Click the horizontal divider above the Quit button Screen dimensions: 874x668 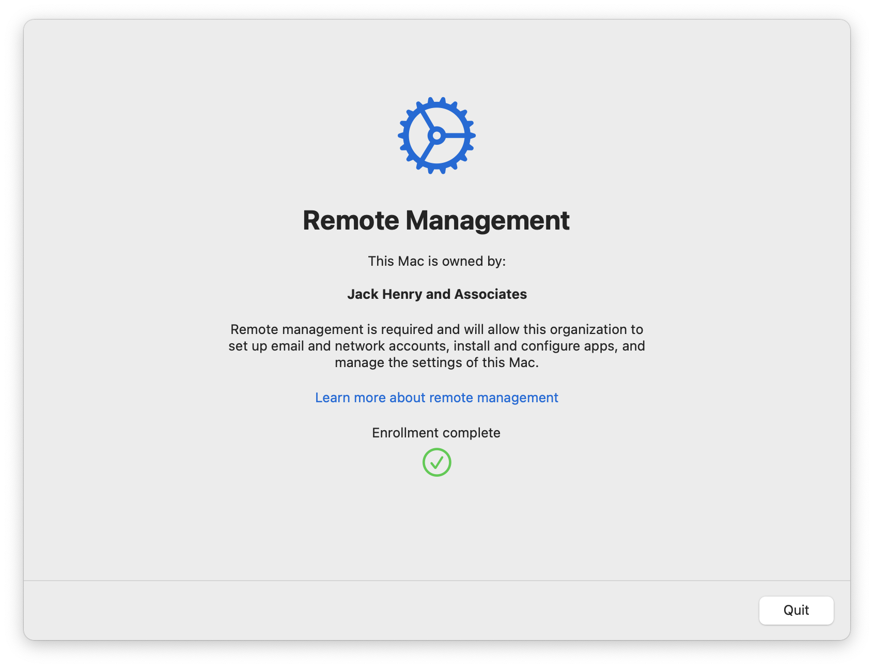pos(436,581)
